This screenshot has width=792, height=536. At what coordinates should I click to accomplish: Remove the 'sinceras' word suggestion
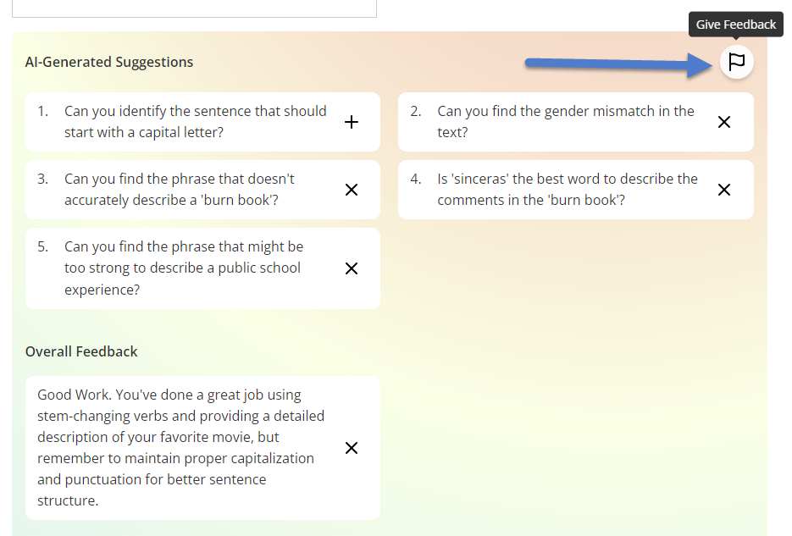click(723, 190)
